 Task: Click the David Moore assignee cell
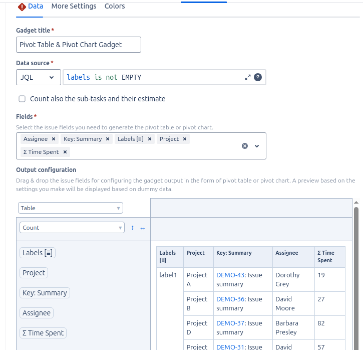[x=293, y=304]
